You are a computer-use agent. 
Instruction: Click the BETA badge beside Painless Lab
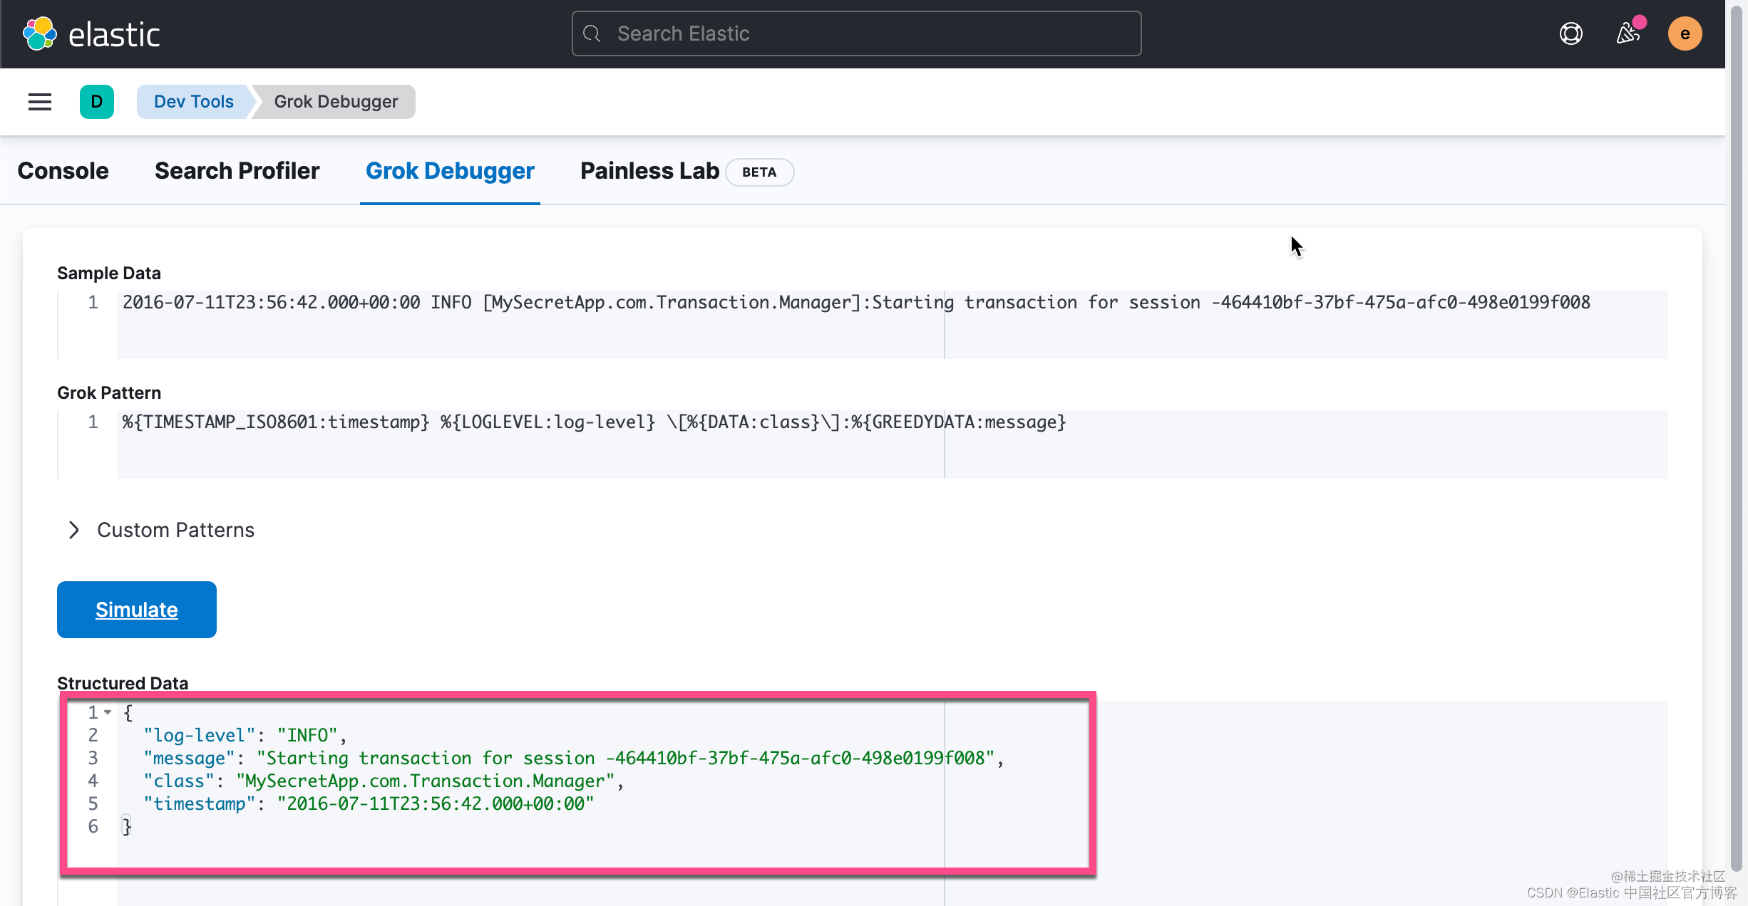[x=759, y=172]
